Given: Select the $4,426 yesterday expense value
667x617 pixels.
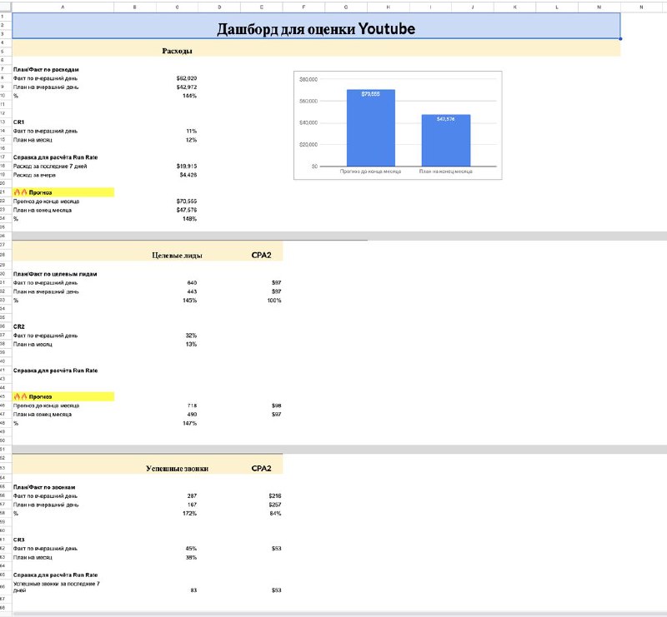Looking at the screenshot, I should coord(188,175).
